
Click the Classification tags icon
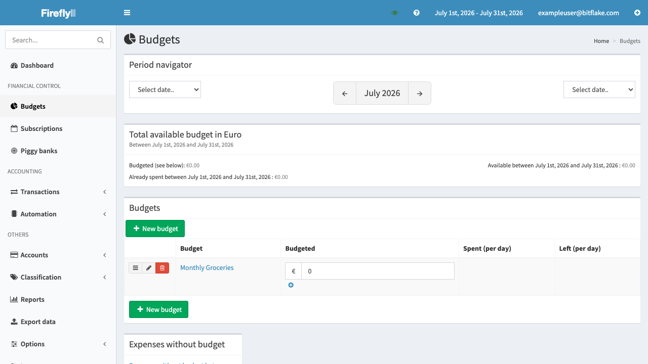point(14,277)
